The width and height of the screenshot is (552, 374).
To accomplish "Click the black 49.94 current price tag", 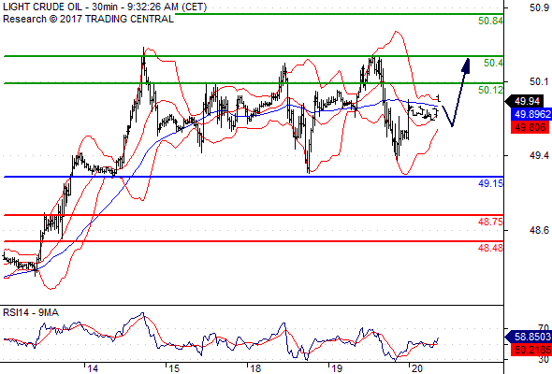I will point(524,101).
